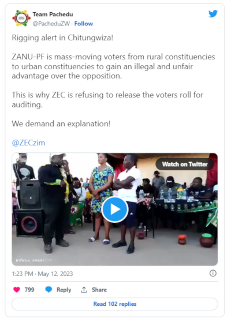
Task: Play the embedded video
Action: coord(115,209)
